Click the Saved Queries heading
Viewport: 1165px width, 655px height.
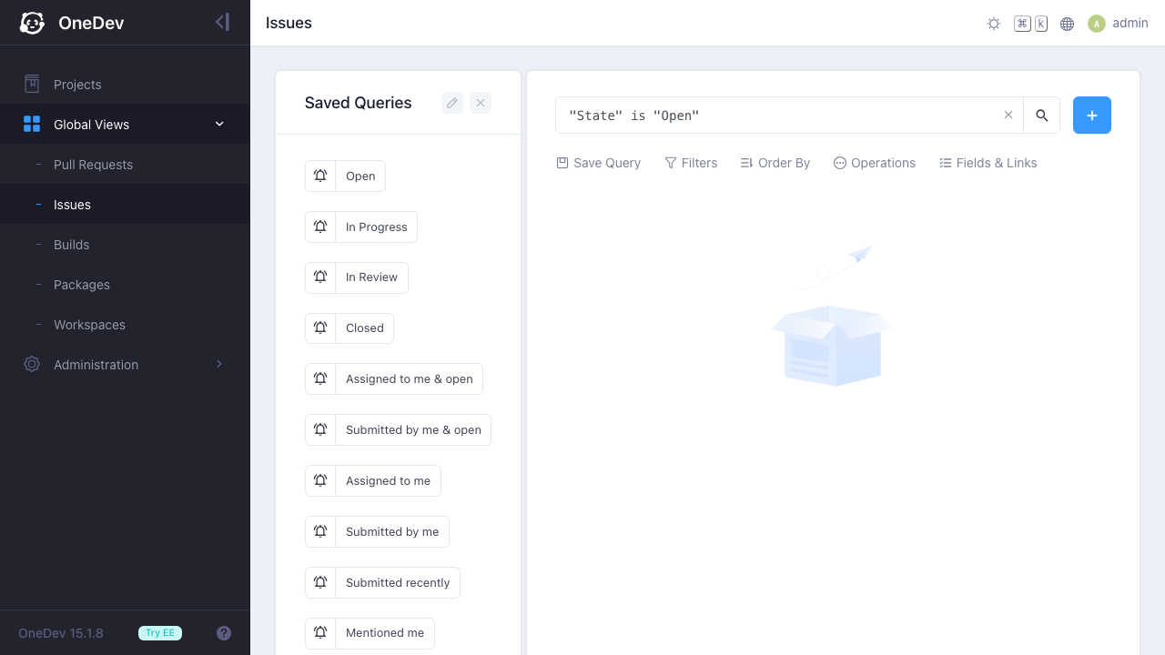tap(359, 103)
